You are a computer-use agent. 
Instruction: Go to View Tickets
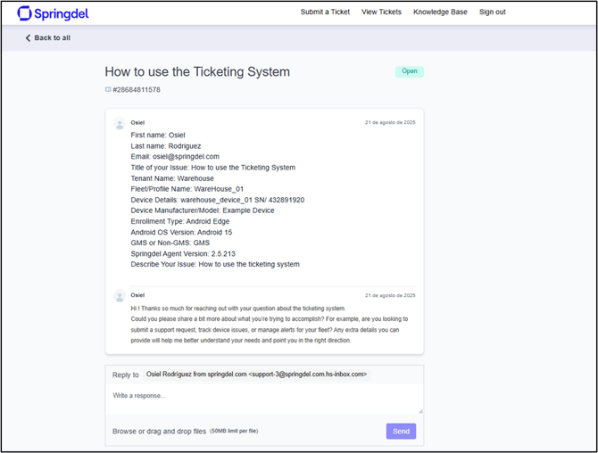tap(381, 12)
